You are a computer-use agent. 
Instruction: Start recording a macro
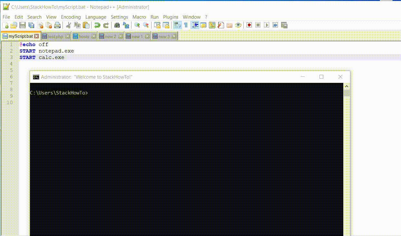click(x=249, y=25)
